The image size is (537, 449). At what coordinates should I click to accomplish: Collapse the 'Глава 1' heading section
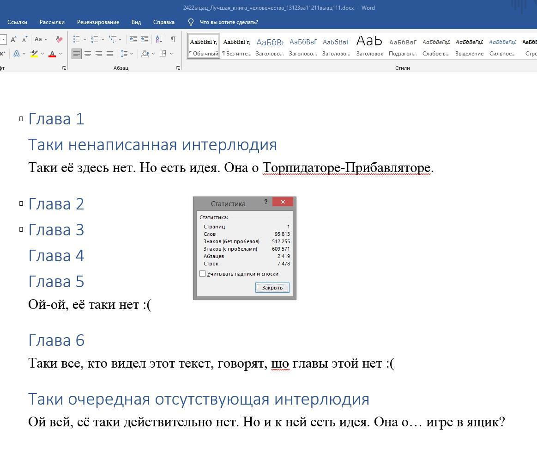click(21, 119)
